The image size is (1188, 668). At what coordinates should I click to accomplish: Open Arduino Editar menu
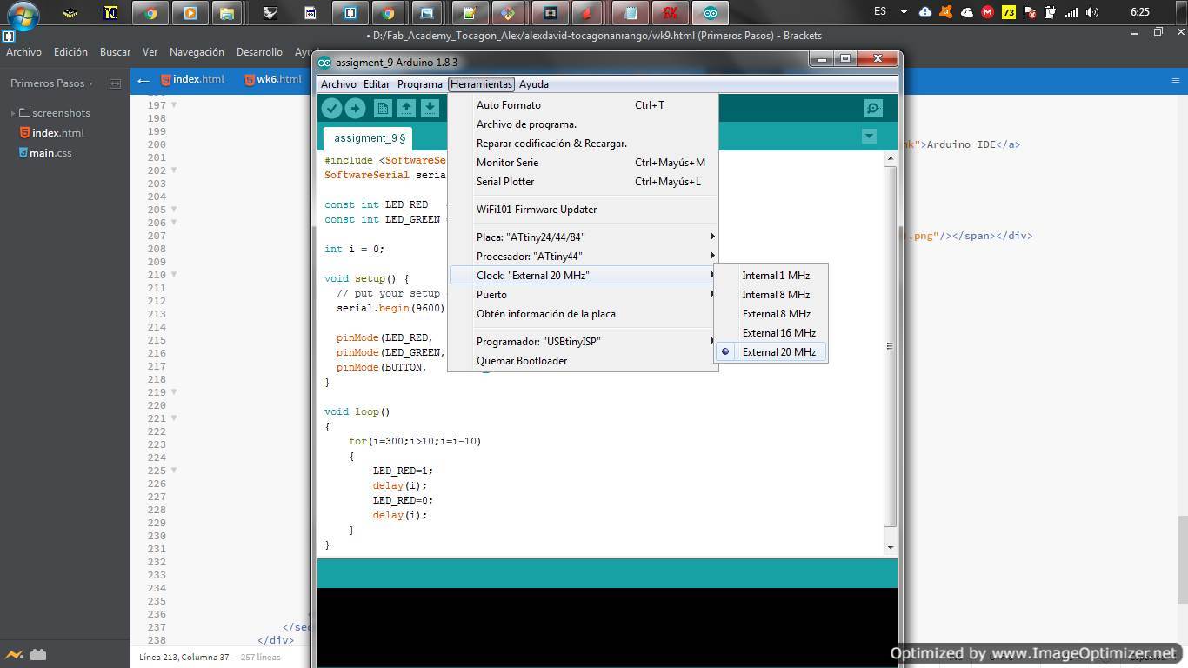tap(377, 84)
